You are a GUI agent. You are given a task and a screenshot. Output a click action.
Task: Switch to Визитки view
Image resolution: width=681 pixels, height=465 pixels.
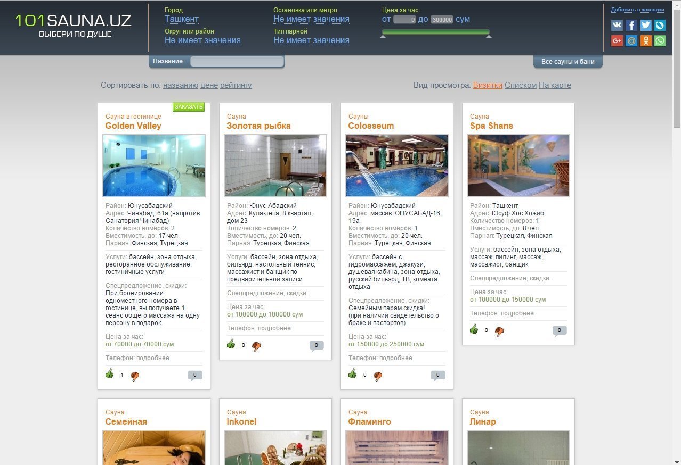(488, 85)
